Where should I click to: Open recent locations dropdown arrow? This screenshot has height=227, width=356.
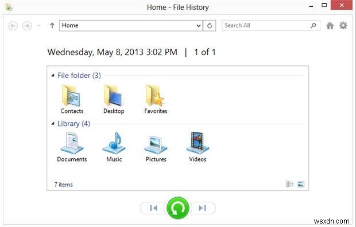tap(38, 26)
